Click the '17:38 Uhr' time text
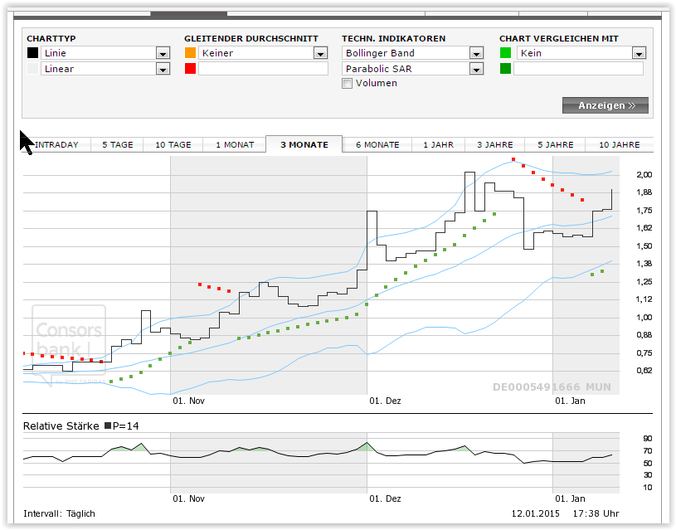Image resolution: width=676 pixels, height=530 pixels. pos(596,513)
